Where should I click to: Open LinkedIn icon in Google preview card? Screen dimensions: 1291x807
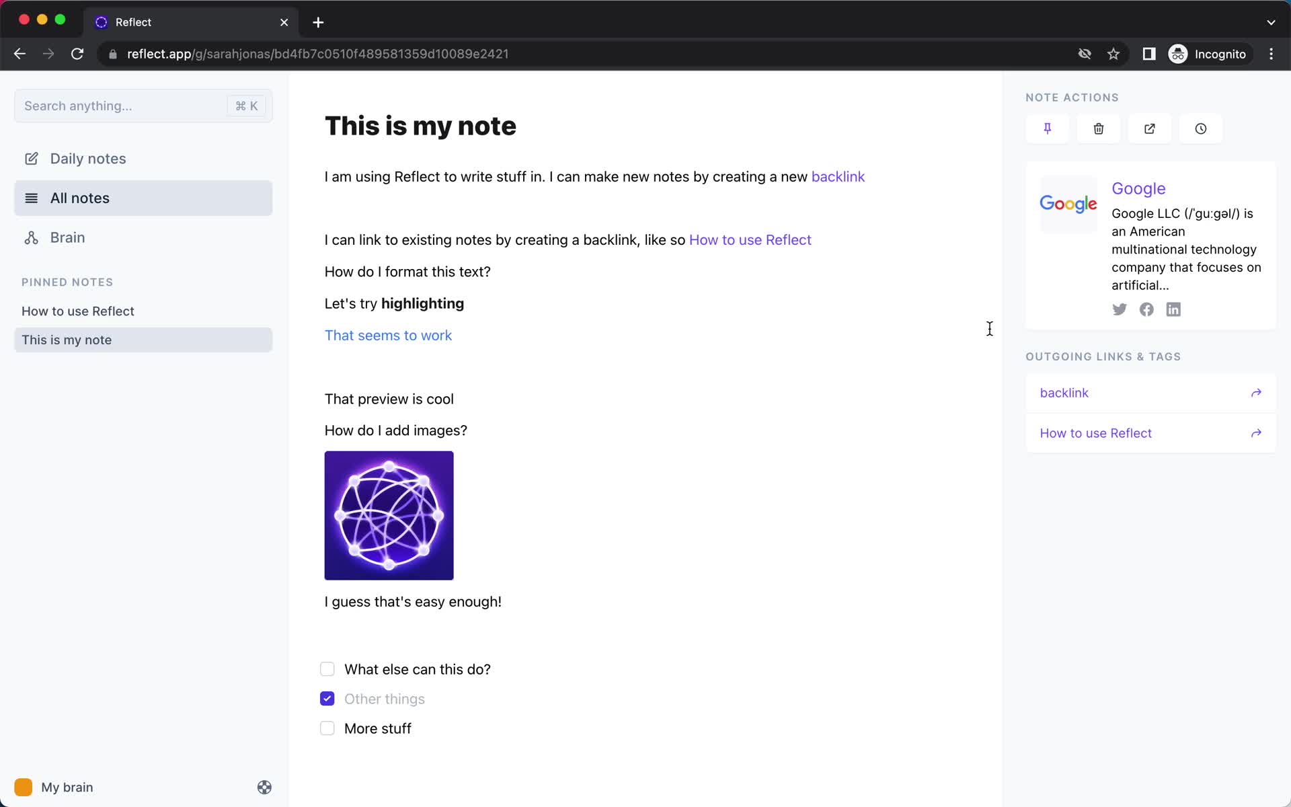click(1173, 309)
